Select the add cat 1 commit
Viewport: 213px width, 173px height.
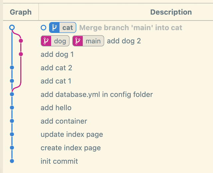pos(56,81)
